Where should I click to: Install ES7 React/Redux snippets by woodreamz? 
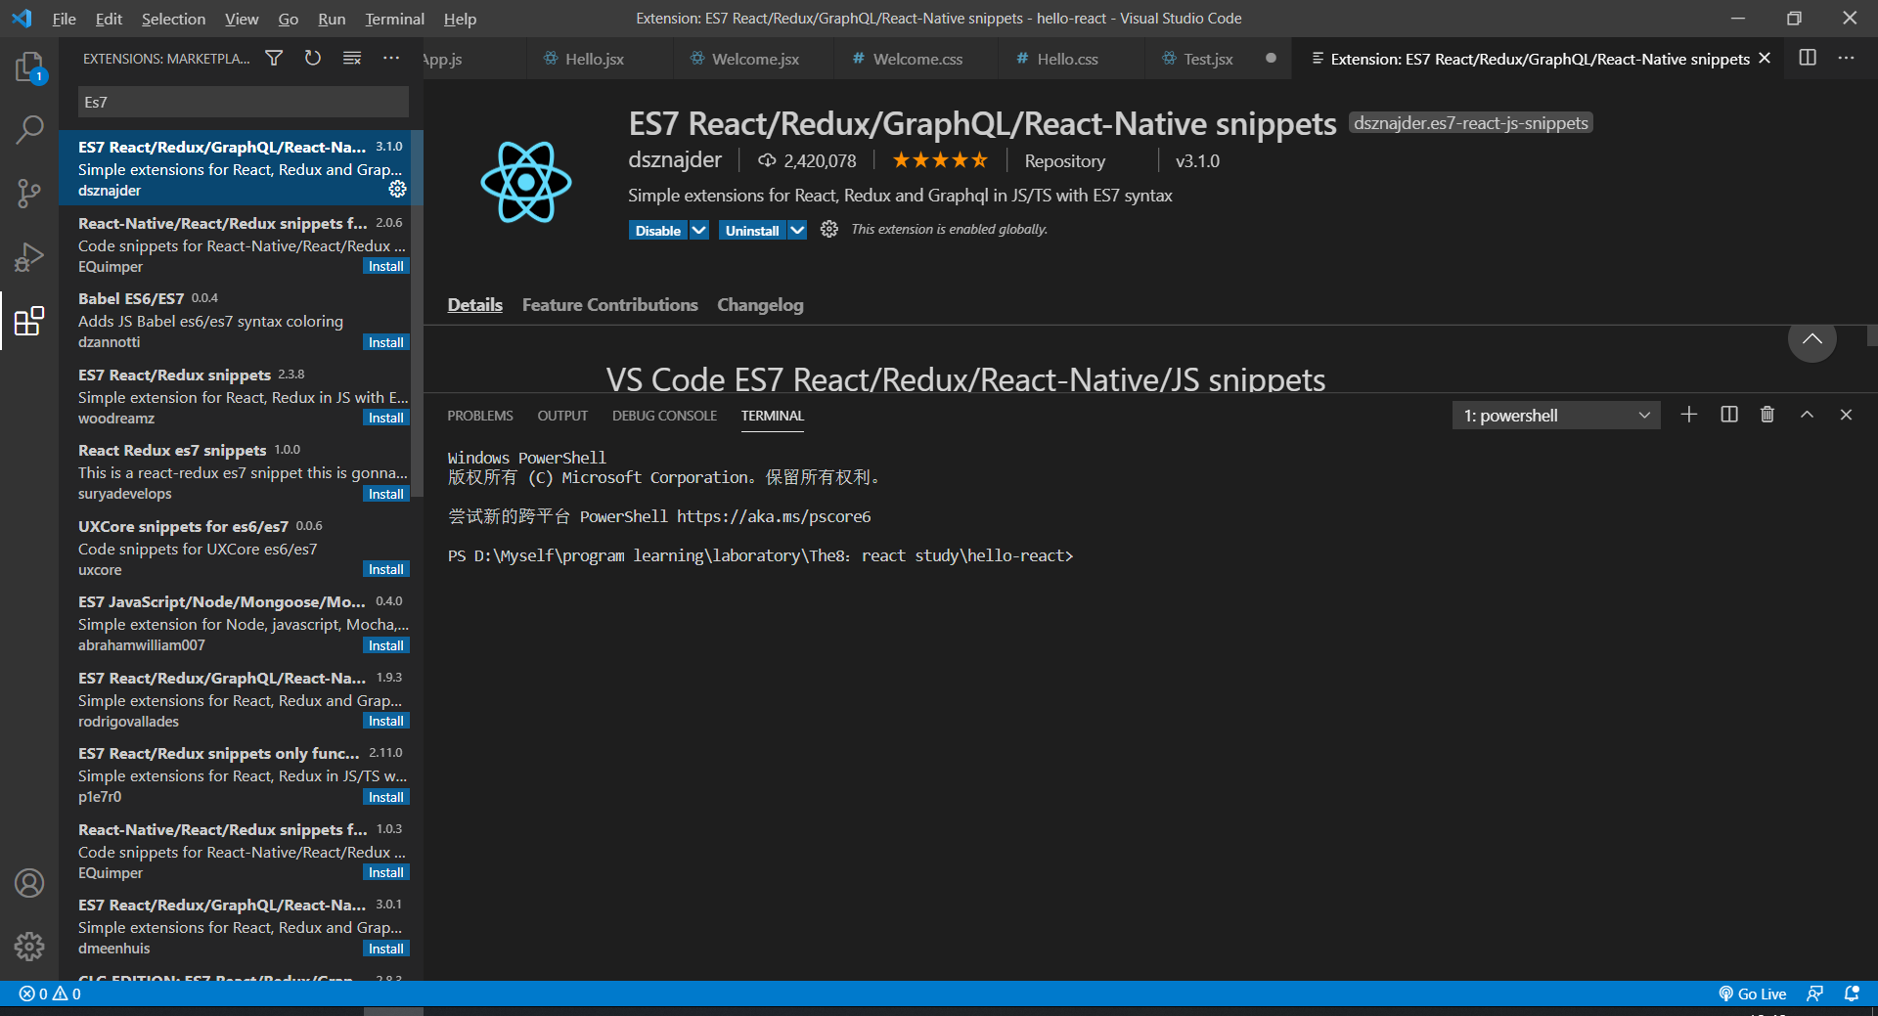coord(385,418)
